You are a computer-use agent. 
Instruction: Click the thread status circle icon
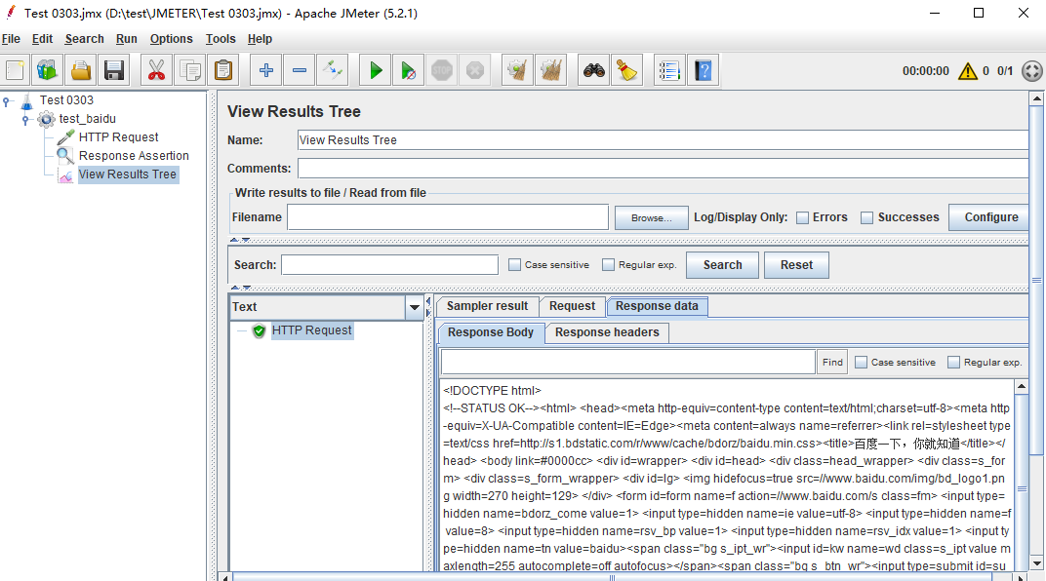pos(1032,70)
